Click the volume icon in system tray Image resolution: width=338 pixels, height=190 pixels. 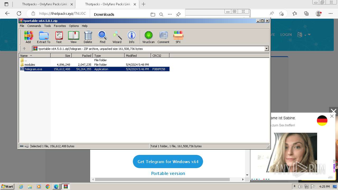click(300, 187)
